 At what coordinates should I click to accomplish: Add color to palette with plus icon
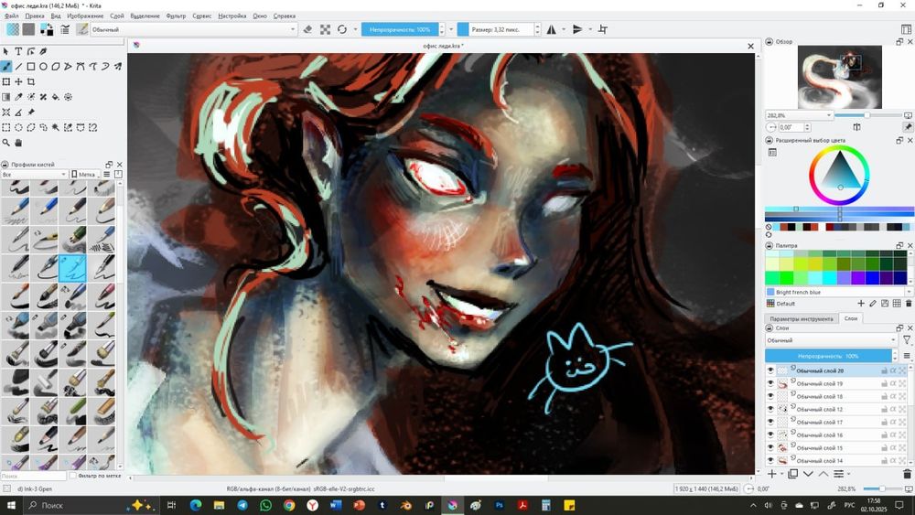pos(861,304)
